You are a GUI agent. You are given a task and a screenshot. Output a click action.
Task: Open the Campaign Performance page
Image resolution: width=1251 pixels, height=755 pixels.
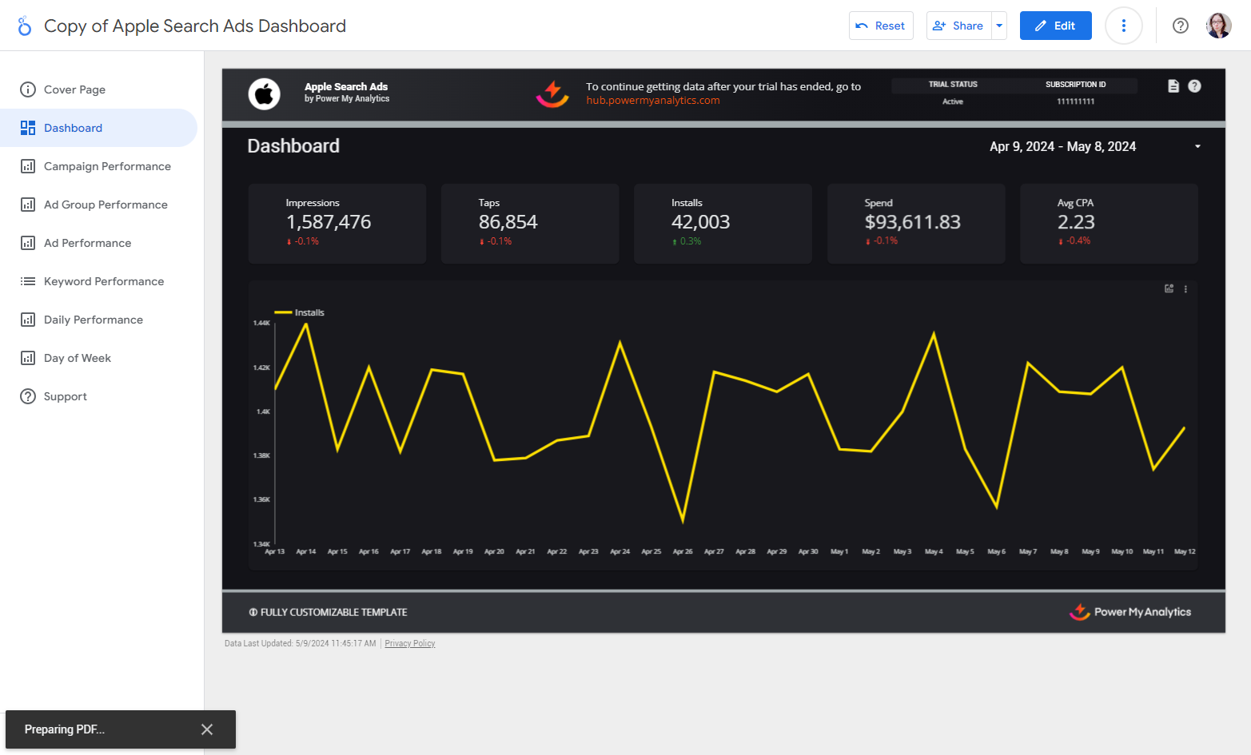tap(107, 166)
